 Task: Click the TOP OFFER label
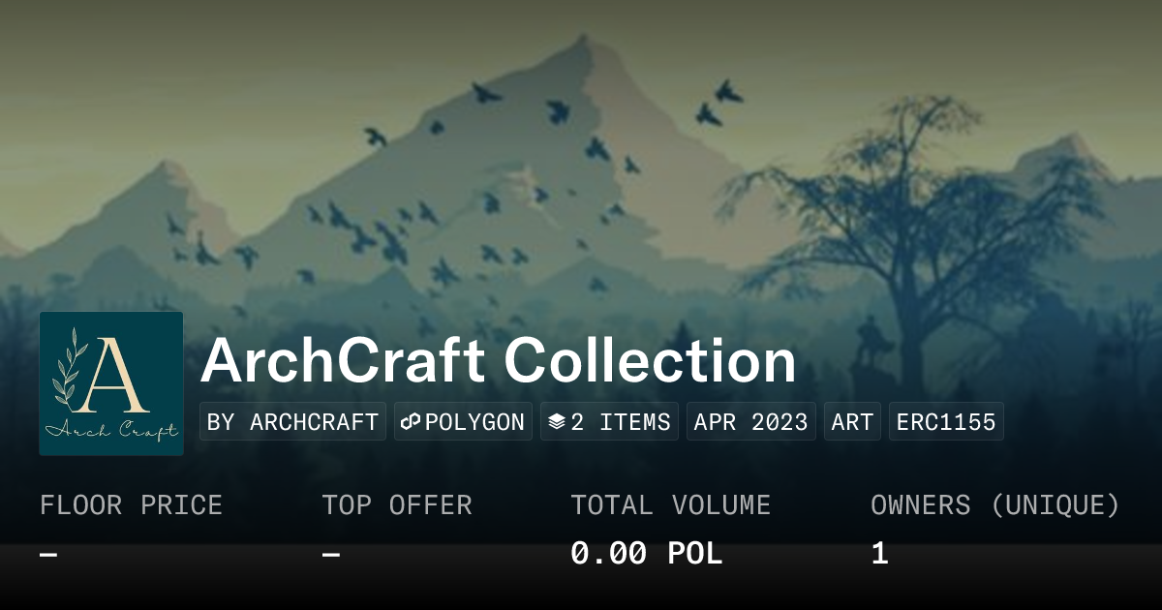pyautogui.click(x=397, y=505)
